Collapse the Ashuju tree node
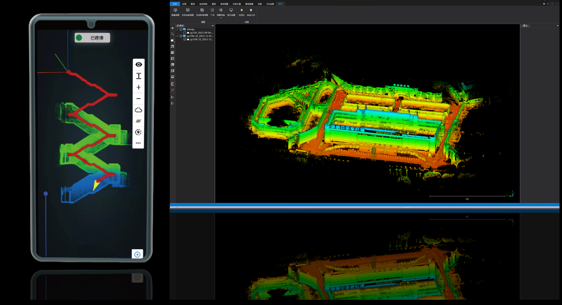 tap(177, 30)
